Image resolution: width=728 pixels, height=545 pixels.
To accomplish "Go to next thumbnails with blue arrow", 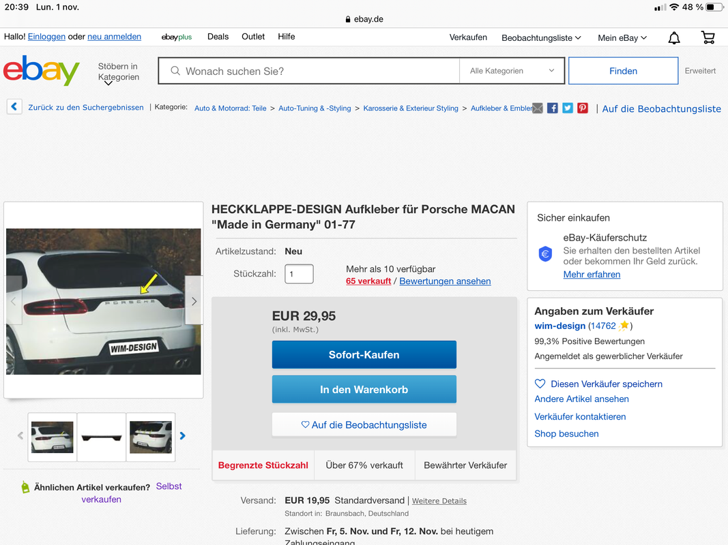I will pyautogui.click(x=182, y=435).
